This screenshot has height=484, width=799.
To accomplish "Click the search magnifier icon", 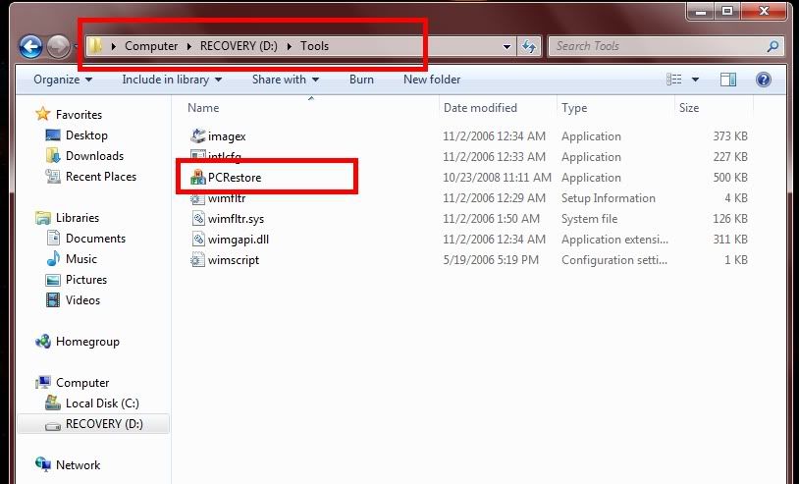I will tap(773, 46).
